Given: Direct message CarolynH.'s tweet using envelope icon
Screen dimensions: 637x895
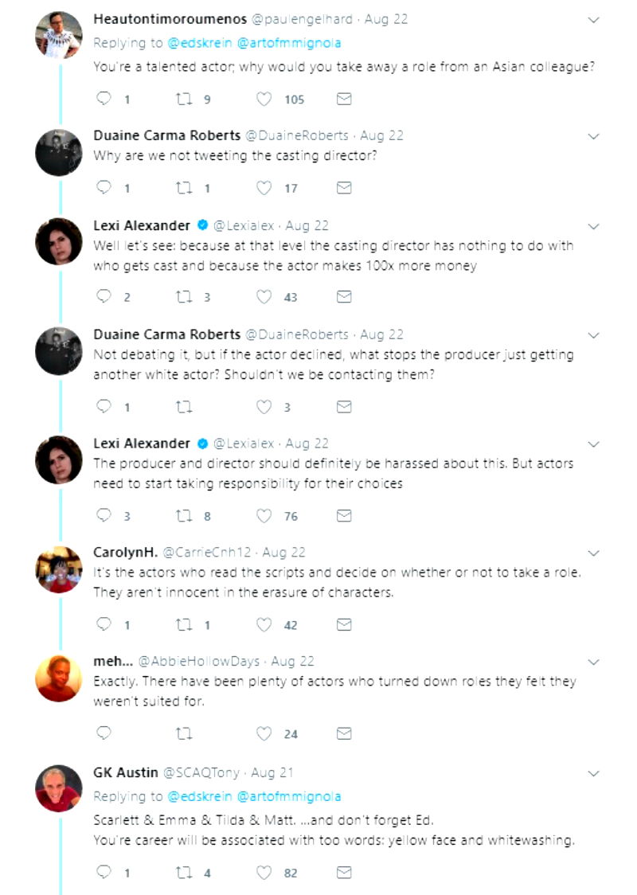Looking at the screenshot, I should 344,625.
